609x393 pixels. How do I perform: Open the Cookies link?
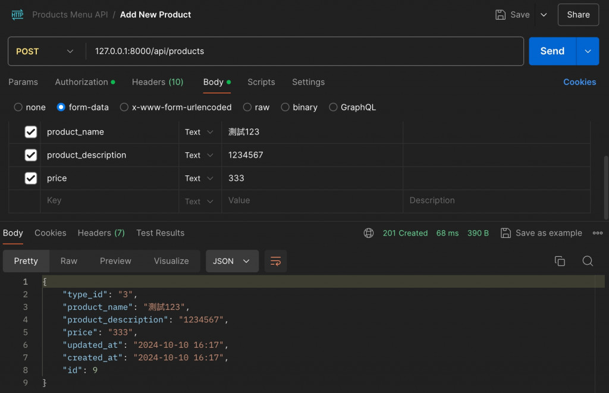pyautogui.click(x=579, y=82)
